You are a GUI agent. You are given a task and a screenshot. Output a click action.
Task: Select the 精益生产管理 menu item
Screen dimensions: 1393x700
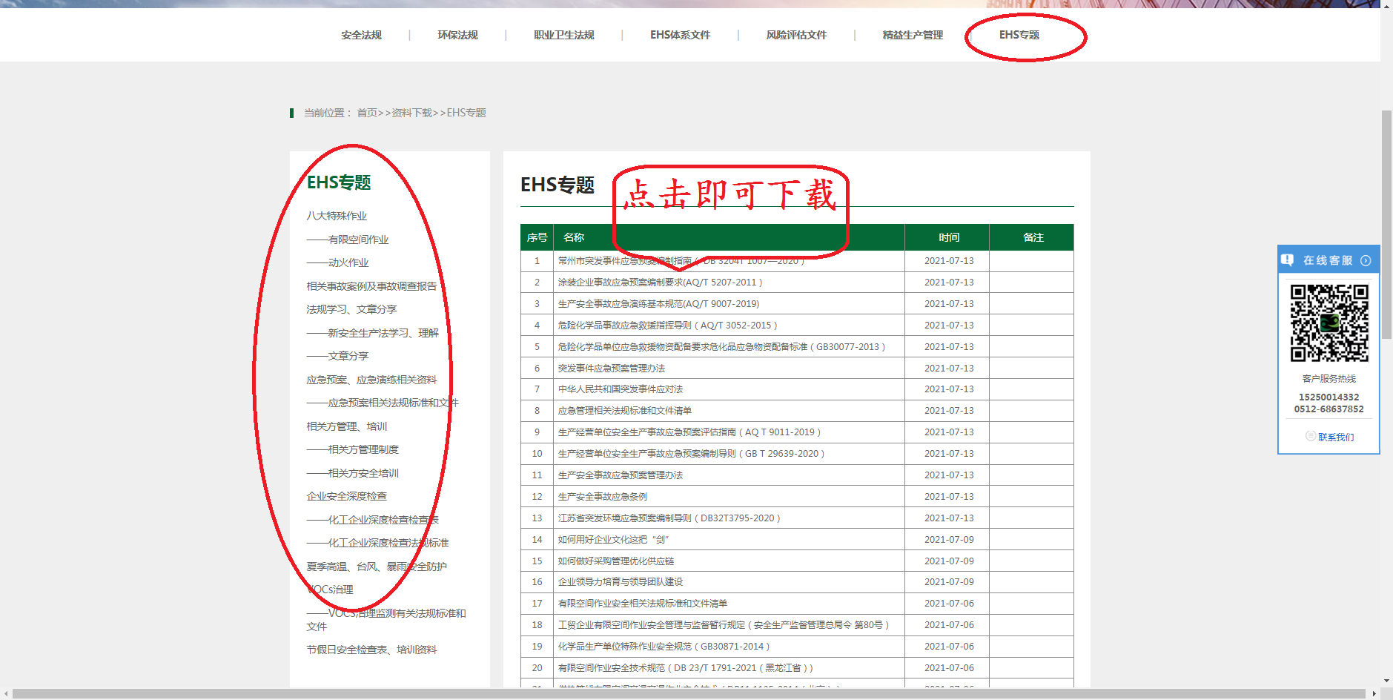[912, 35]
